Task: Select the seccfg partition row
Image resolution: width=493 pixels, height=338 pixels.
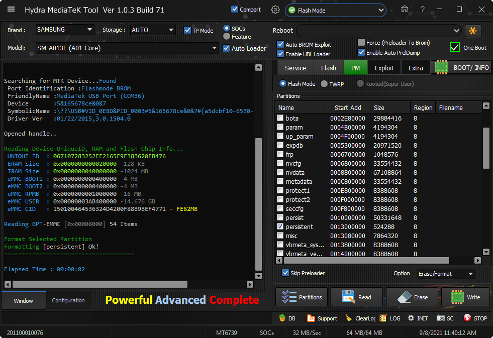Action: [378, 208]
